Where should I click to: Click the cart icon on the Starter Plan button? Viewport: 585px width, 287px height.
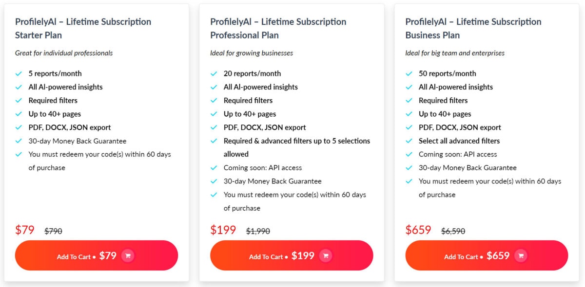pos(128,255)
